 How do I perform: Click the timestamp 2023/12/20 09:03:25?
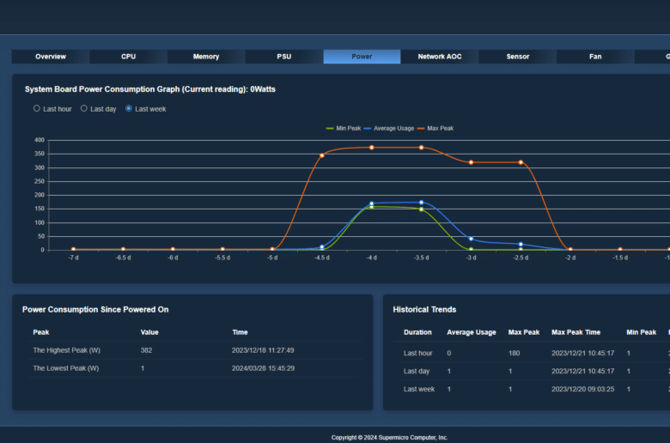pos(583,389)
